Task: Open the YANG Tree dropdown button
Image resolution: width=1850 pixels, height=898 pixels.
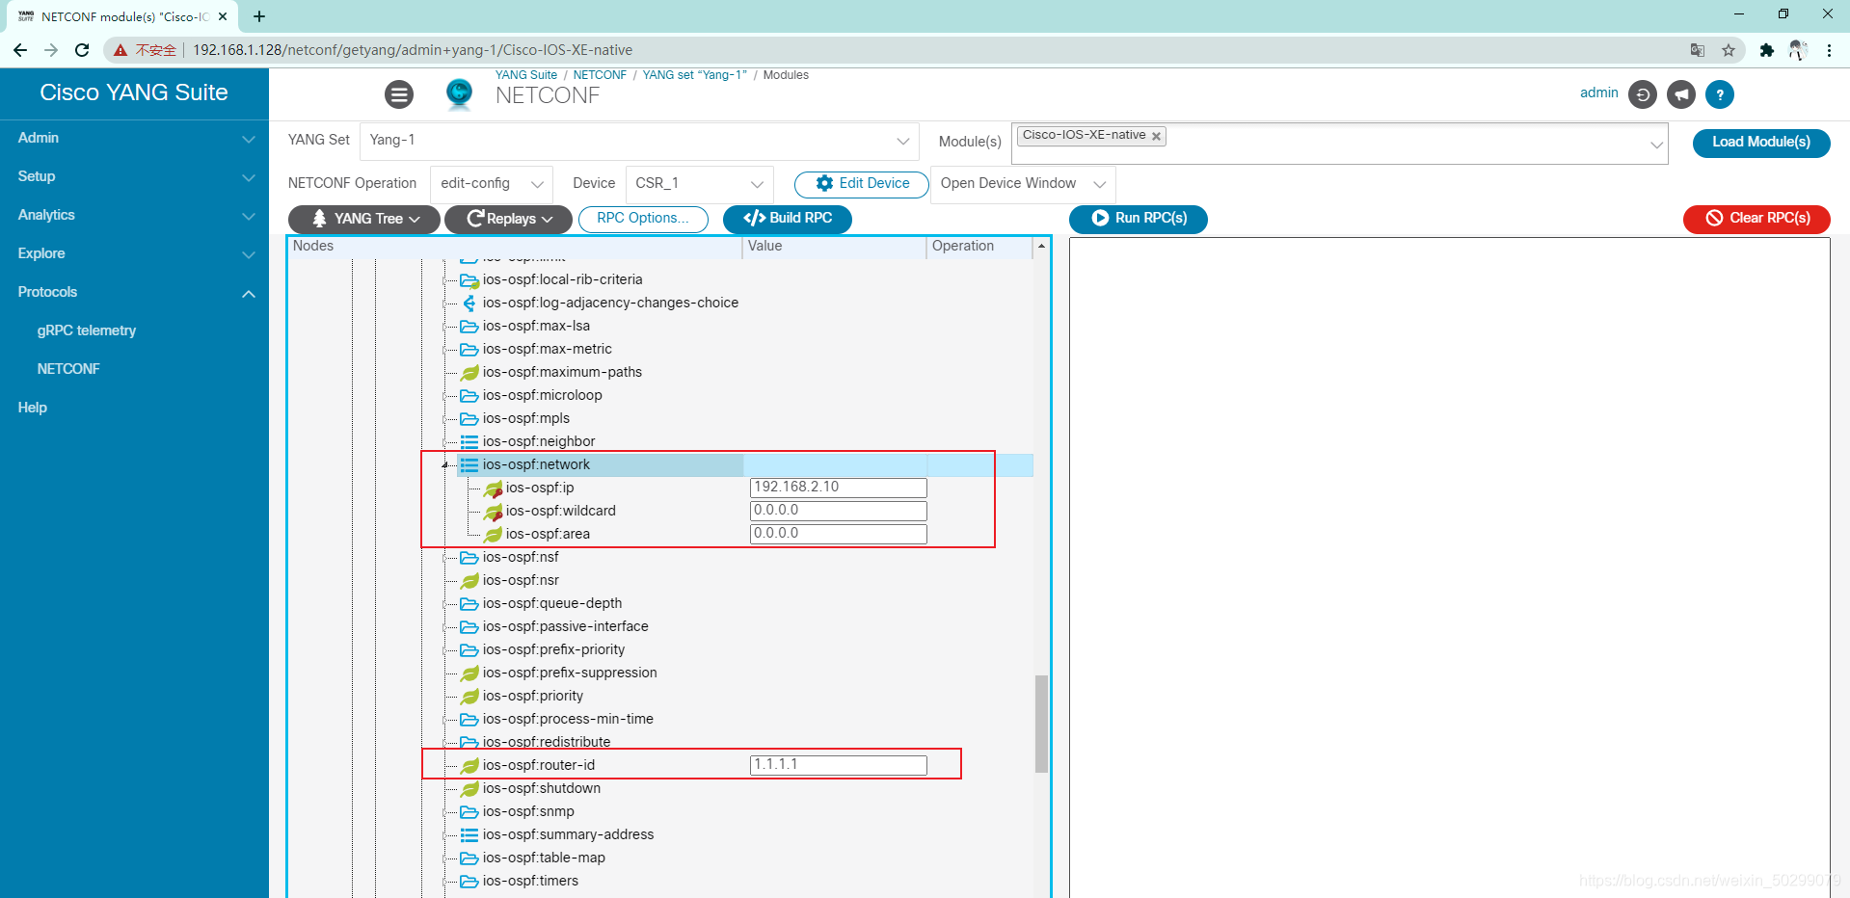Action: pyautogui.click(x=364, y=219)
